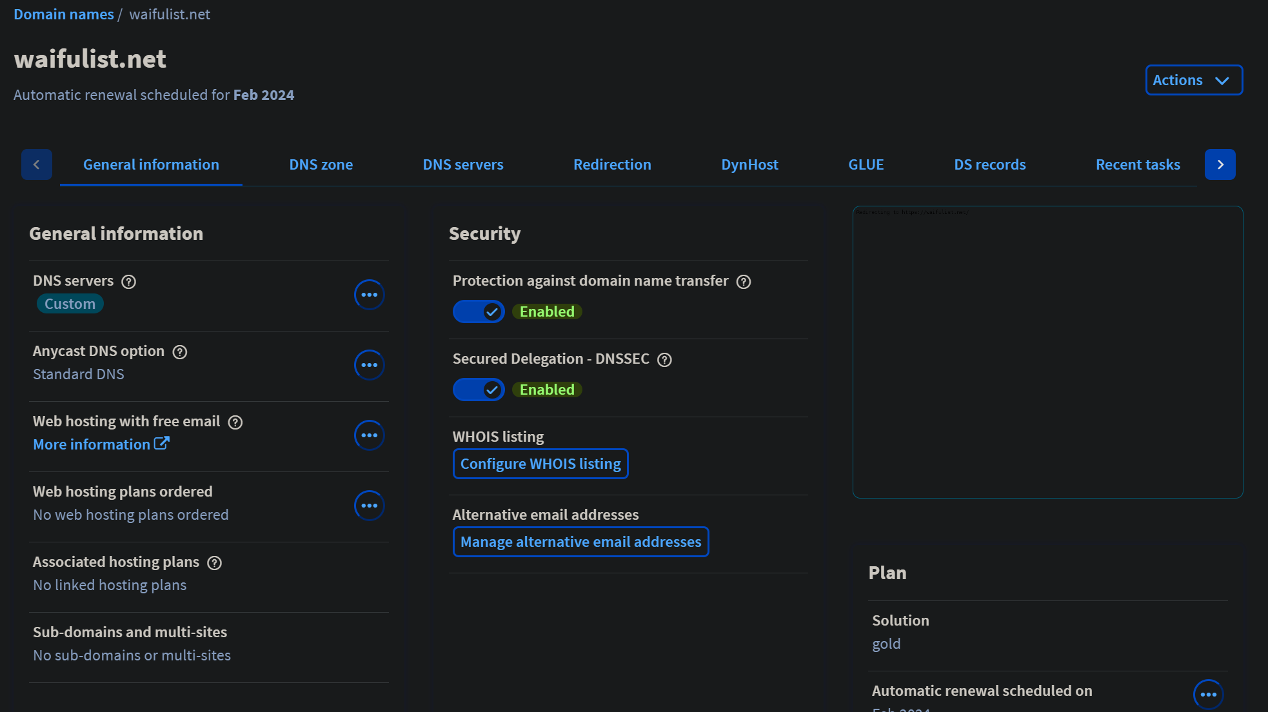Open Anycast DNS option three-dot menu
1268x712 pixels.
(369, 365)
